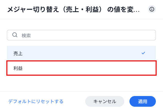The image size is (163, 110).
Task: Click the magnifying glass search icon
Action: click(x=15, y=35)
